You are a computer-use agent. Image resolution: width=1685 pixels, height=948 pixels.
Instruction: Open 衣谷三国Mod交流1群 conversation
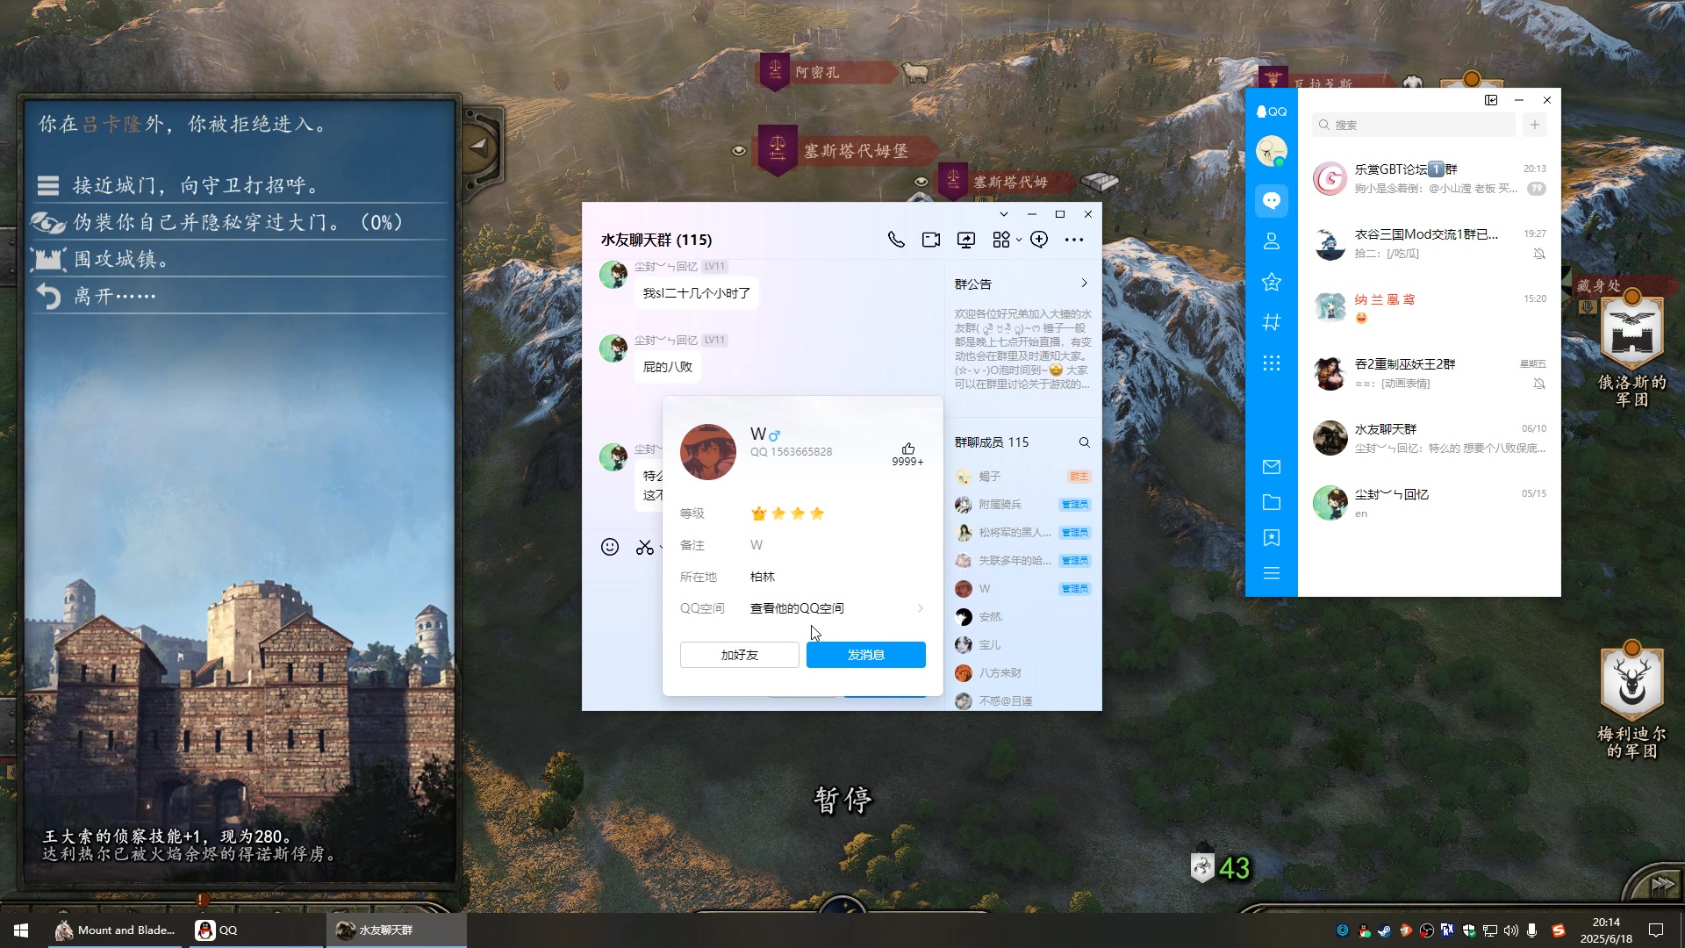(1429, 243)
